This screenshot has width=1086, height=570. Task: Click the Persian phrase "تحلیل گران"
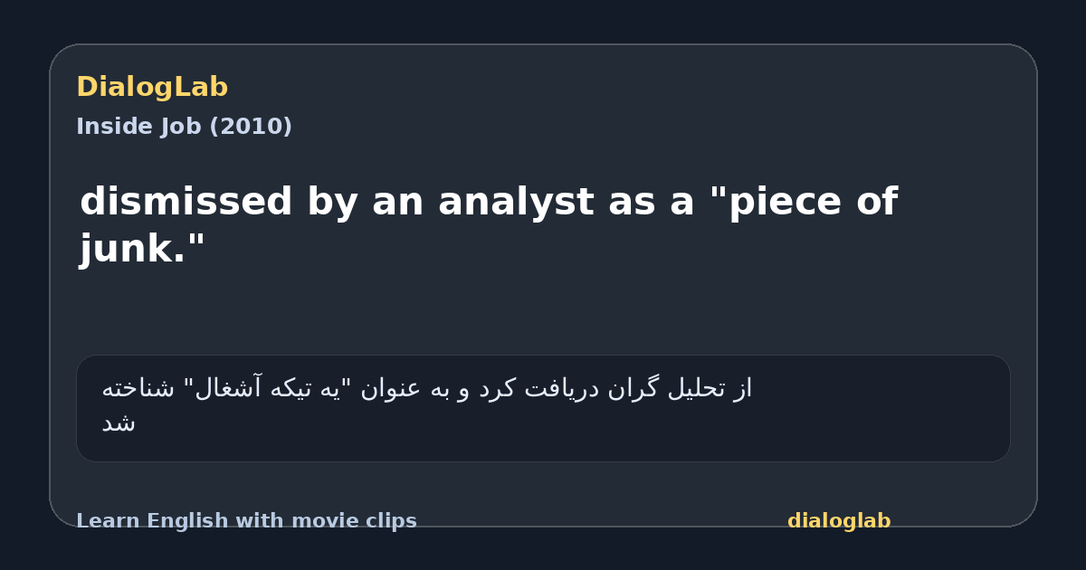672,389
